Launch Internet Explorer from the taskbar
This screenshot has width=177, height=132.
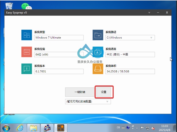point(20,128)
